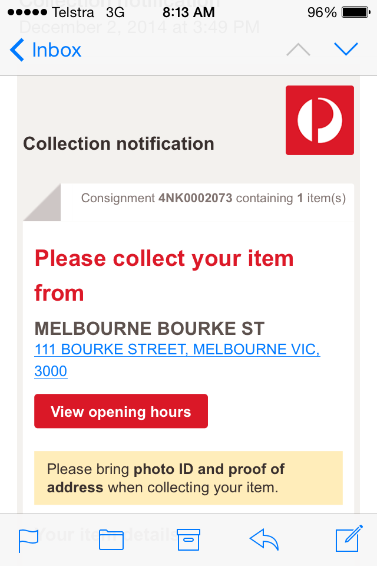The width and height of the screenshot is (377, 566).
Task: Tap the flag icon in bottom toolbar
Action: click(28, 539)
